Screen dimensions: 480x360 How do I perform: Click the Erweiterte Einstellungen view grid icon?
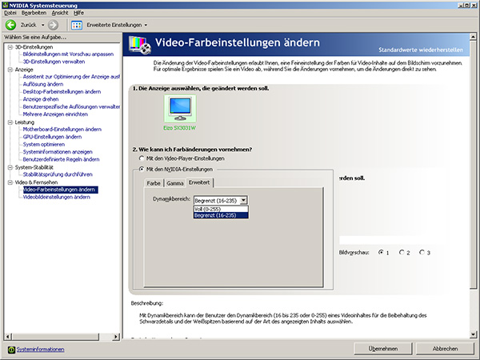pos(77,25)
